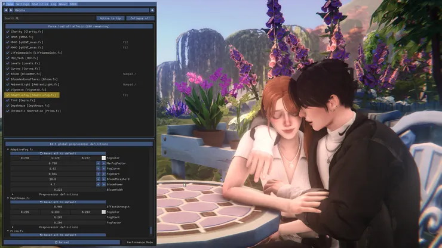Uncheck the Levels effect
Screen dimensions: 442x248
click(x=8, y=63)
